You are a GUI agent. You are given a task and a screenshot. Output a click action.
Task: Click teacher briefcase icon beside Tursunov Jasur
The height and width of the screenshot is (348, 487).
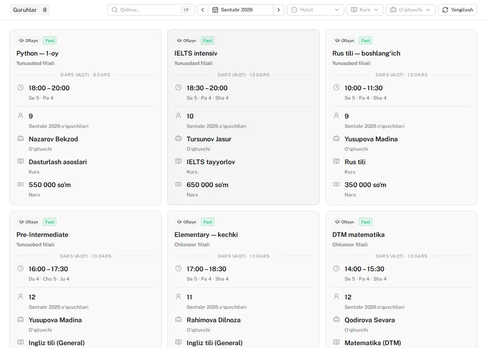click(x=178, y=138)
